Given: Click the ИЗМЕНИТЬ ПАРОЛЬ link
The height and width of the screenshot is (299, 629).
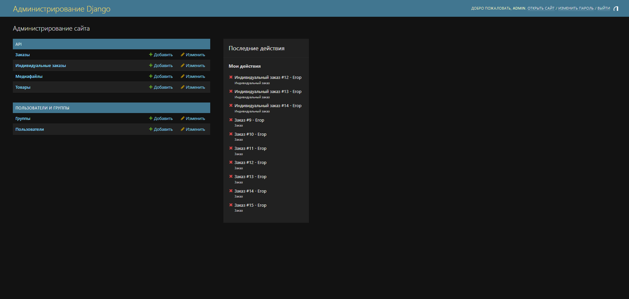Looking at the screenshot, I should [576, 8].
